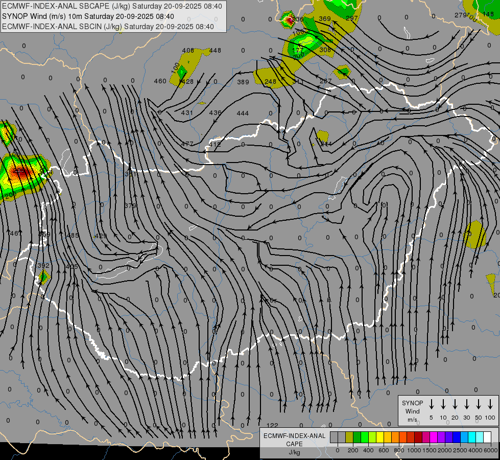
Task: Click the 444 value on the map
Action: coord(243,113)
